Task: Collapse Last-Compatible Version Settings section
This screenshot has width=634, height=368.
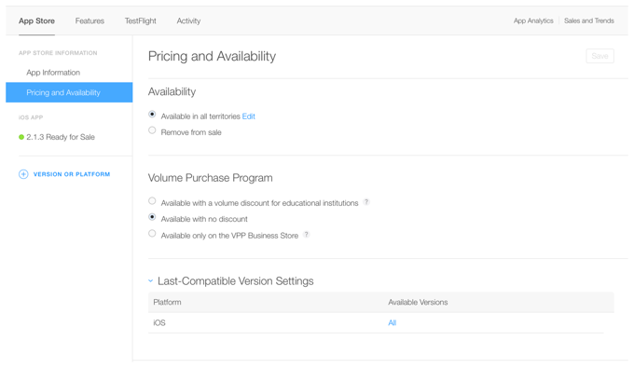Action: (x=150, y=280)
